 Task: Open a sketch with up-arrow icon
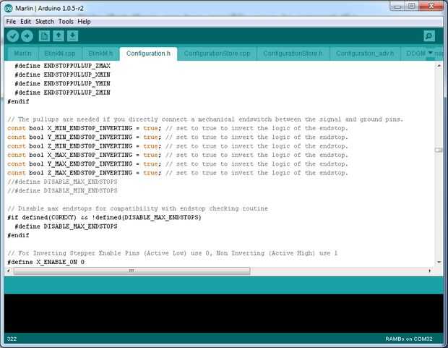pyautogui.click(x=59, y=36)
